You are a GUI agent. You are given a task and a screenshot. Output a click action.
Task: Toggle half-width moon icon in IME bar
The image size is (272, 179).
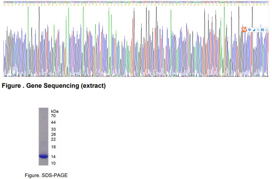(254, 30)
